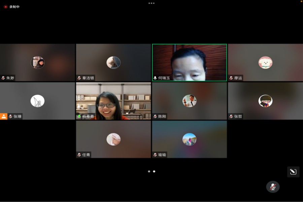The image size is (303, 202).
Task: Select the second page indicator dot
Action: pos(154,171)
